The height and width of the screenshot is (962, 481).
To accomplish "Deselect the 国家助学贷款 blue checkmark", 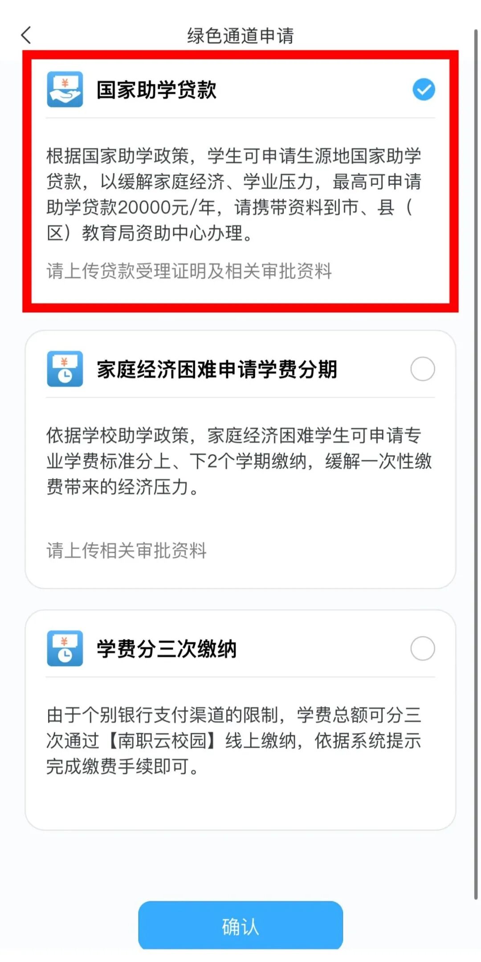I will pos(424,90).
